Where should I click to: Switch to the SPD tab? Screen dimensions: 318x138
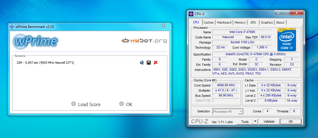tap(253, 22)
